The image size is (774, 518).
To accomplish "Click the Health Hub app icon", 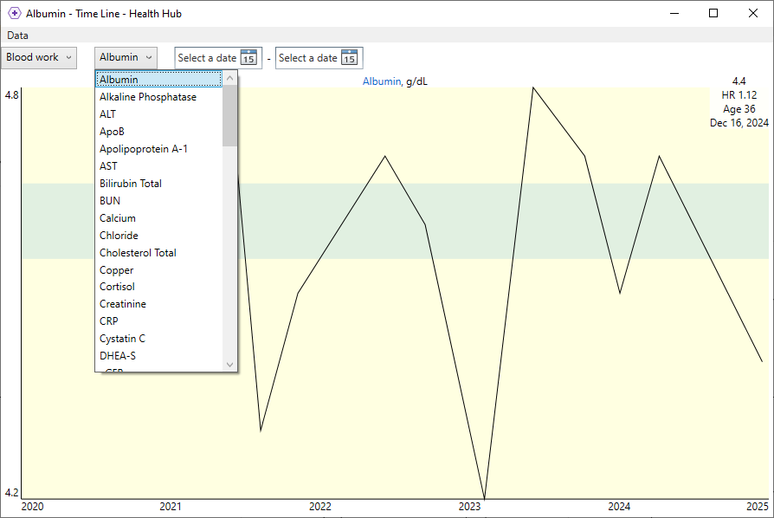I will click(14, 13).
